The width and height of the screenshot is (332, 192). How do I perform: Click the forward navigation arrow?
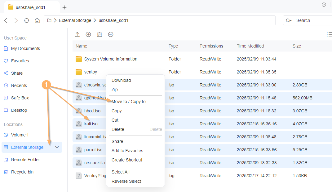pos(16,20)
